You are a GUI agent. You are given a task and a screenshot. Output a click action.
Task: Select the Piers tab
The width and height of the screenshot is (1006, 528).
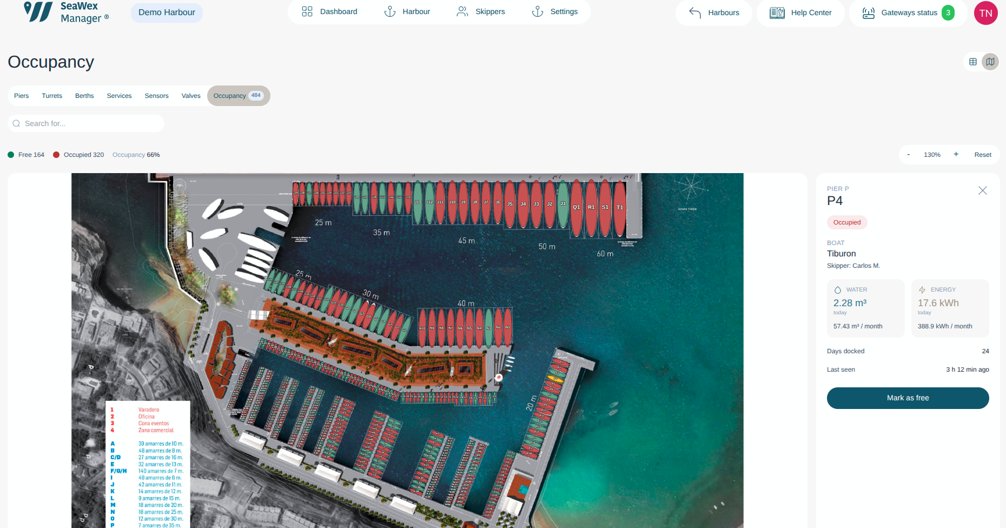[22, 96]
